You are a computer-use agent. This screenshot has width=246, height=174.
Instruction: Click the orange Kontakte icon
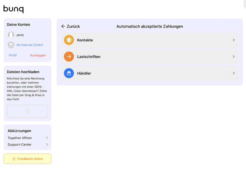coord(69,40)
